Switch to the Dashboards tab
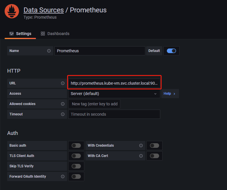 (x=55, y=34)
